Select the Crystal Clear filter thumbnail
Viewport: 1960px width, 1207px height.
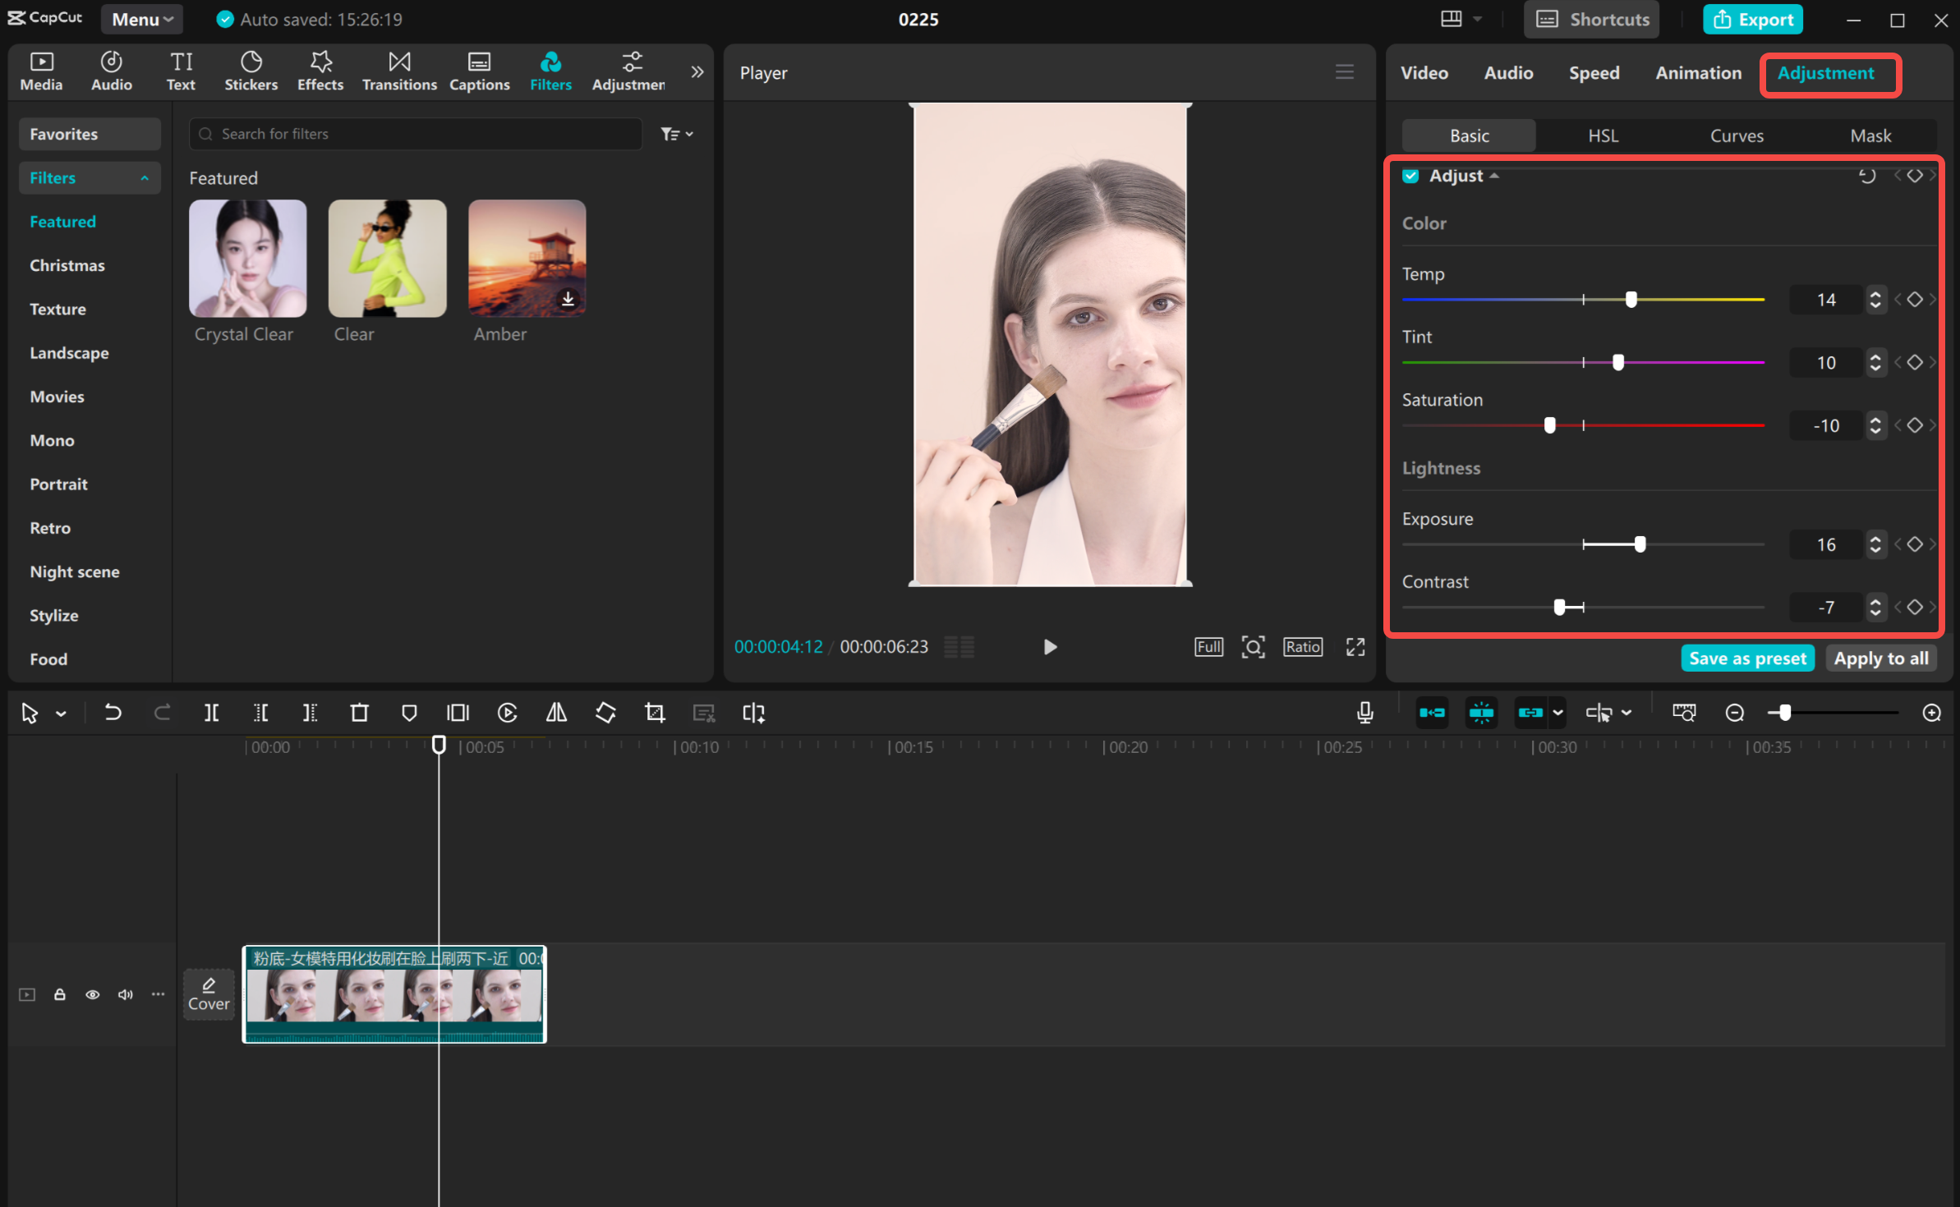[247, 259]
